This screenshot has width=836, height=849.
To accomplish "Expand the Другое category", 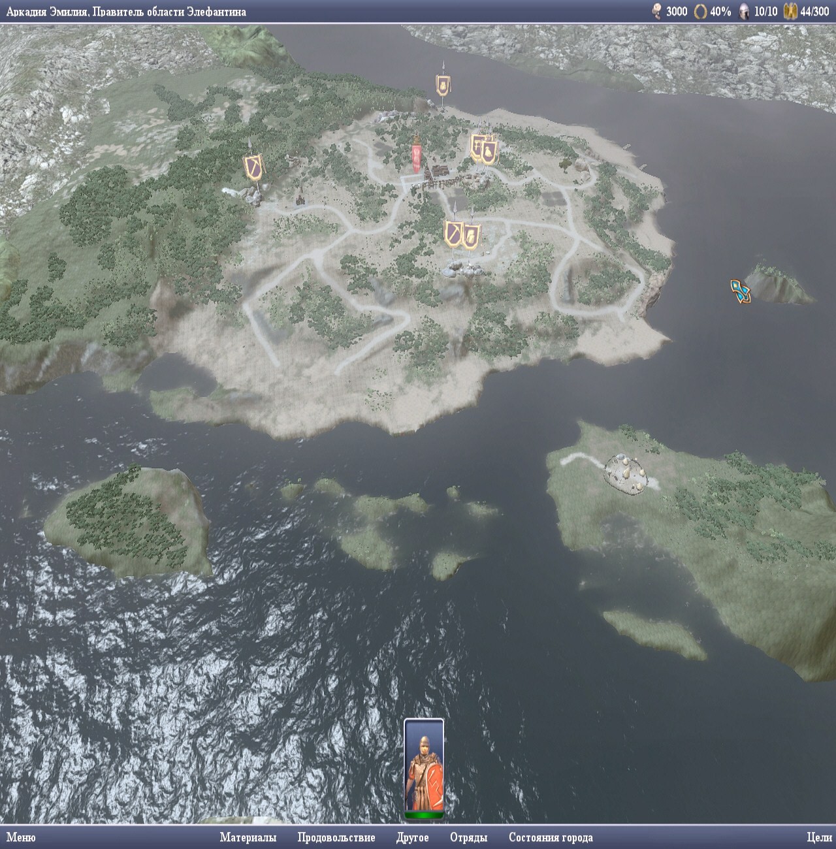I will [x=412, y=837].
